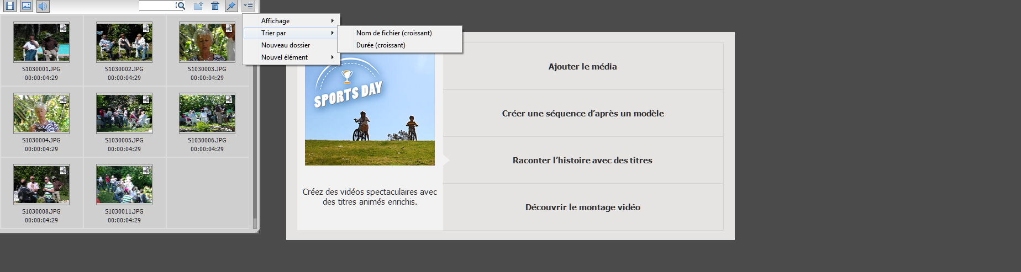Click the duration under S1030008.JPG
This screenshot has height=272, width=1021.
(x=41, y=221)
